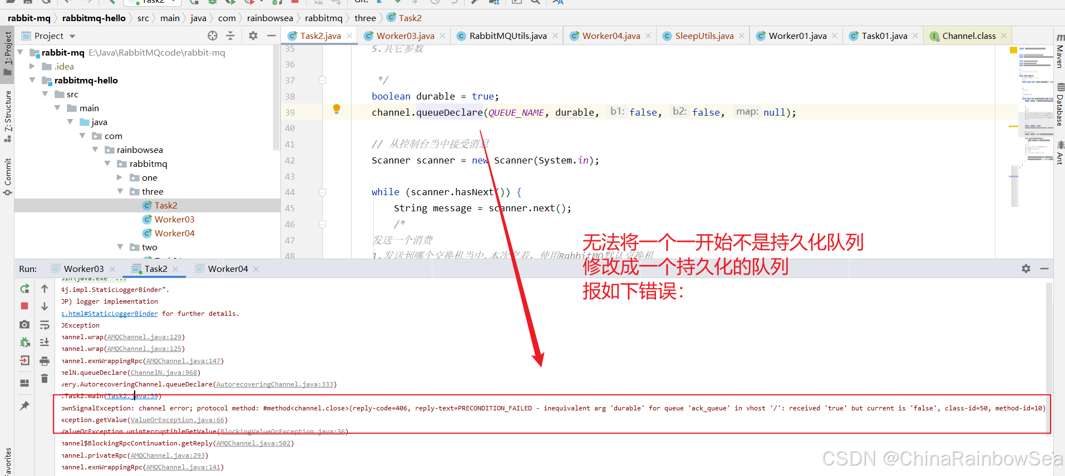Collapse the rabbitmq-hello module

click(x=32, y=80)
